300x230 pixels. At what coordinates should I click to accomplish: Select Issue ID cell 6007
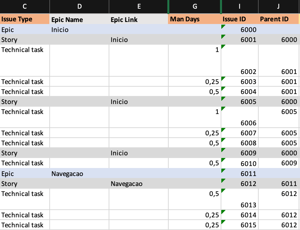tap(240, 133)
